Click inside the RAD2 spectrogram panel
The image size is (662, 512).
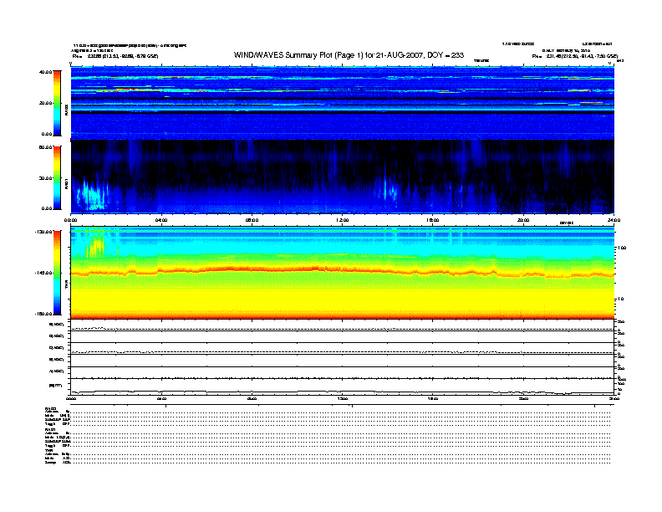[x=343, y=103]
